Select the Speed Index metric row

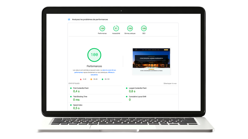[95, 107]
